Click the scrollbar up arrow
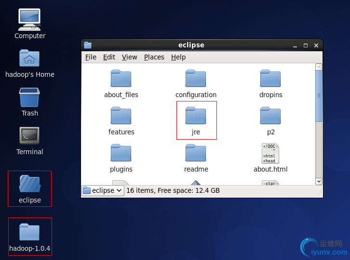Screen dimensions: 350x260 point(319,67)
